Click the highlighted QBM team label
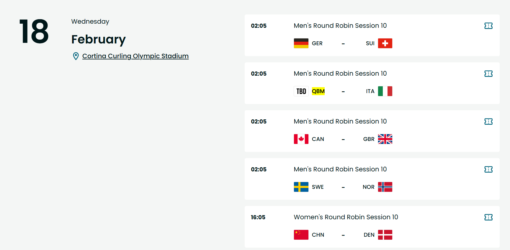The height and width of the screenshot is (250, 510). 318,91
